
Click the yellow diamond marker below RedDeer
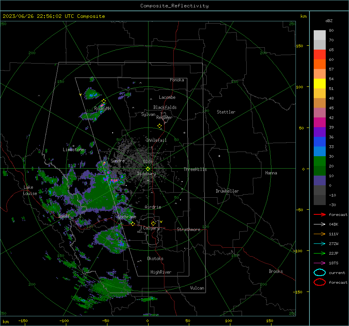coord(160,126)
